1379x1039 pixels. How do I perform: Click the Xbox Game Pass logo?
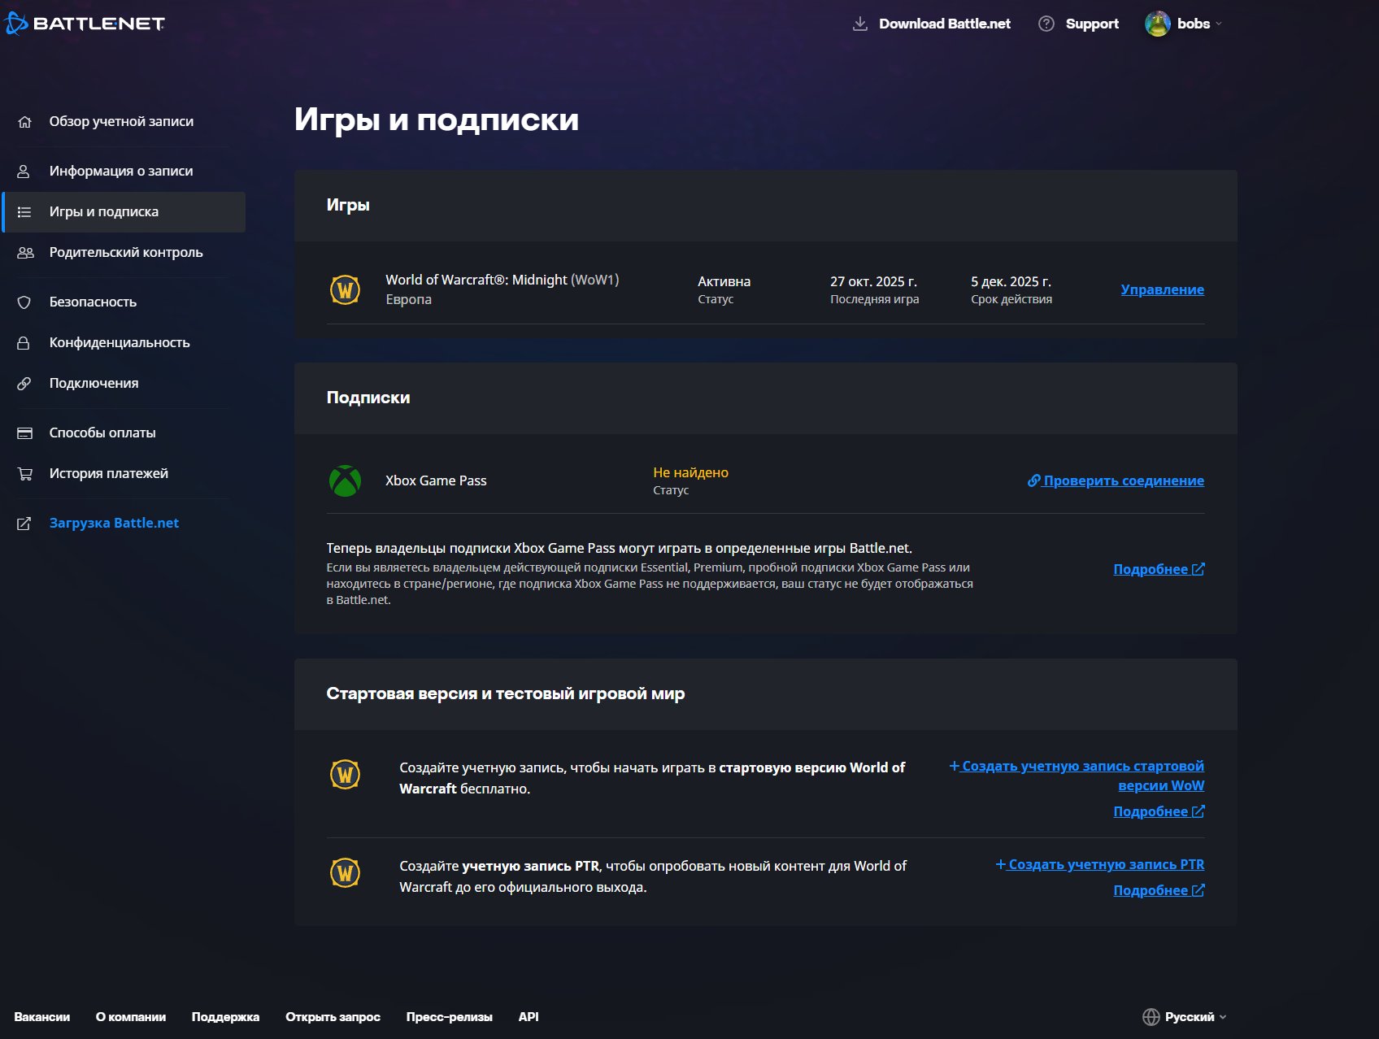tap(345, 480)
